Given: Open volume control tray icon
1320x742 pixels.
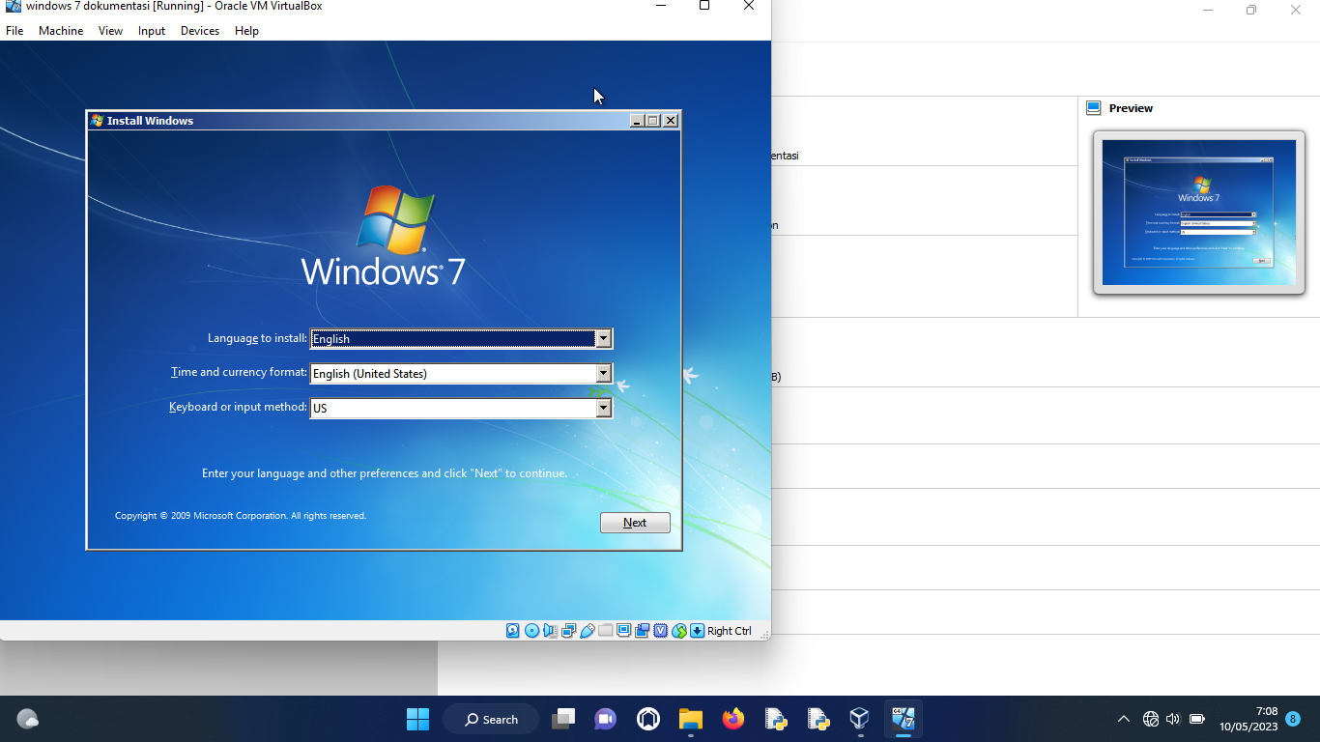Looking at the screenshot, I should click(x=1173, y=719).
